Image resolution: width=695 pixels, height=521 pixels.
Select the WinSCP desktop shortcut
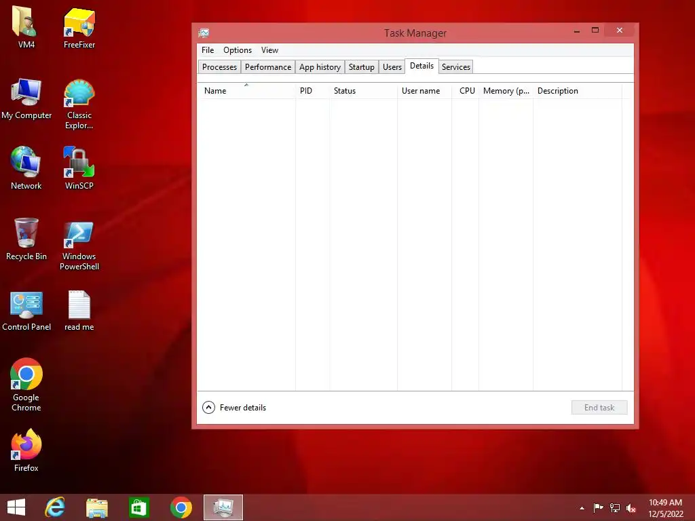(79, 168)
